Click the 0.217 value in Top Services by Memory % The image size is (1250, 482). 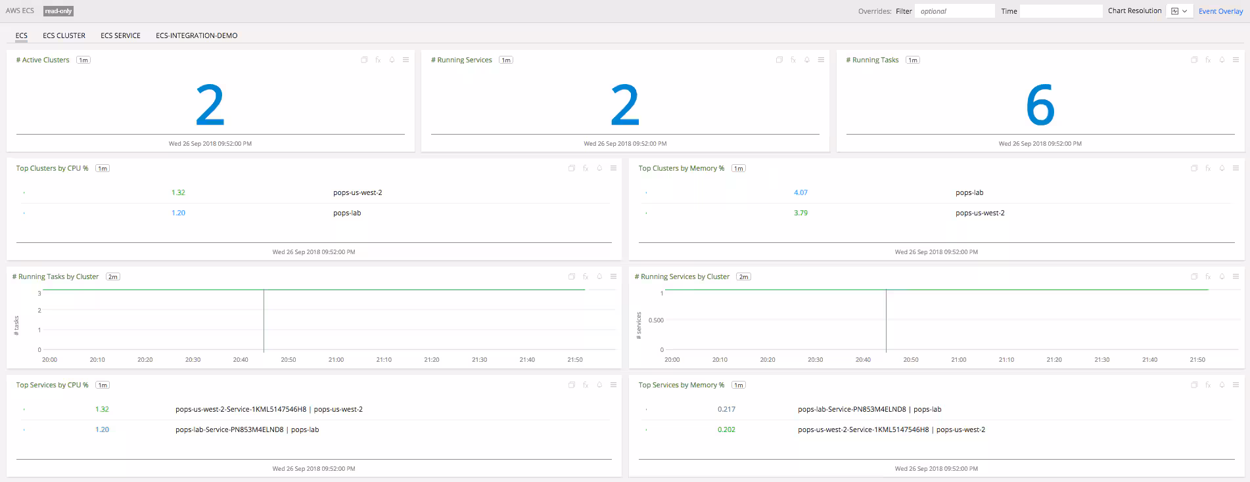pos(726,409)
